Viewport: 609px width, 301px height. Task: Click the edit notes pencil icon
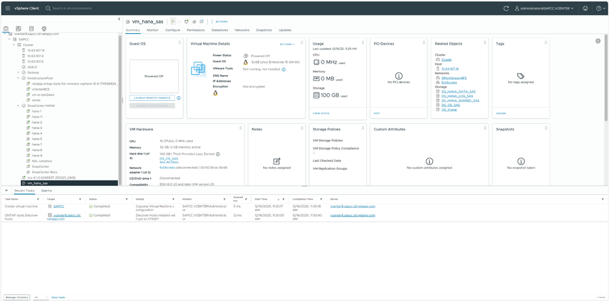tap(277, 161)
